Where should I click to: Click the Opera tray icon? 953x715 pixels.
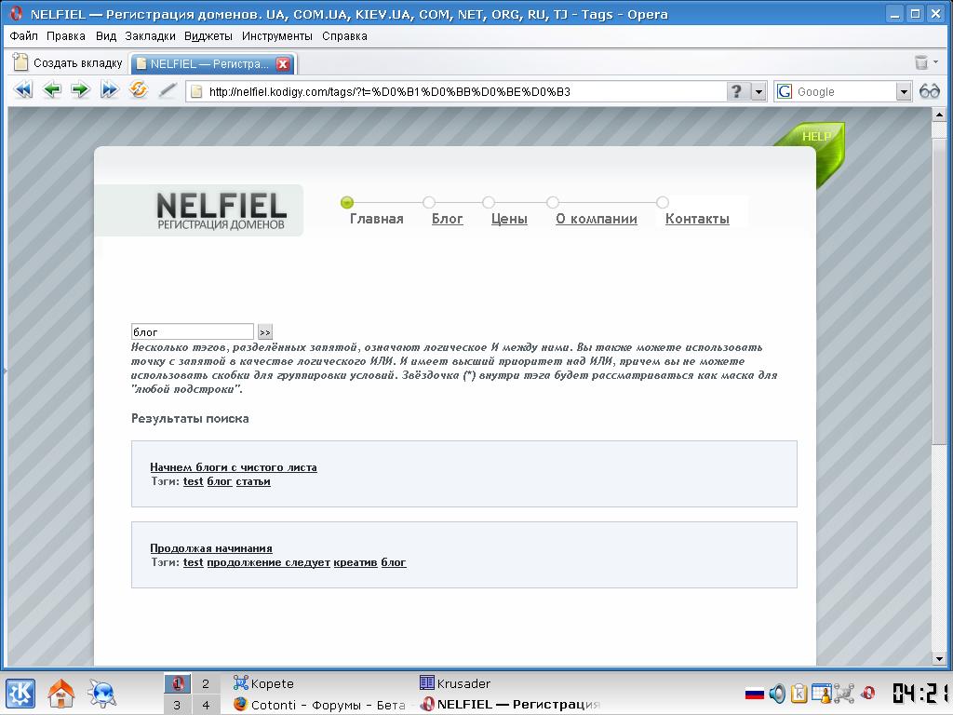click(868, 693)
